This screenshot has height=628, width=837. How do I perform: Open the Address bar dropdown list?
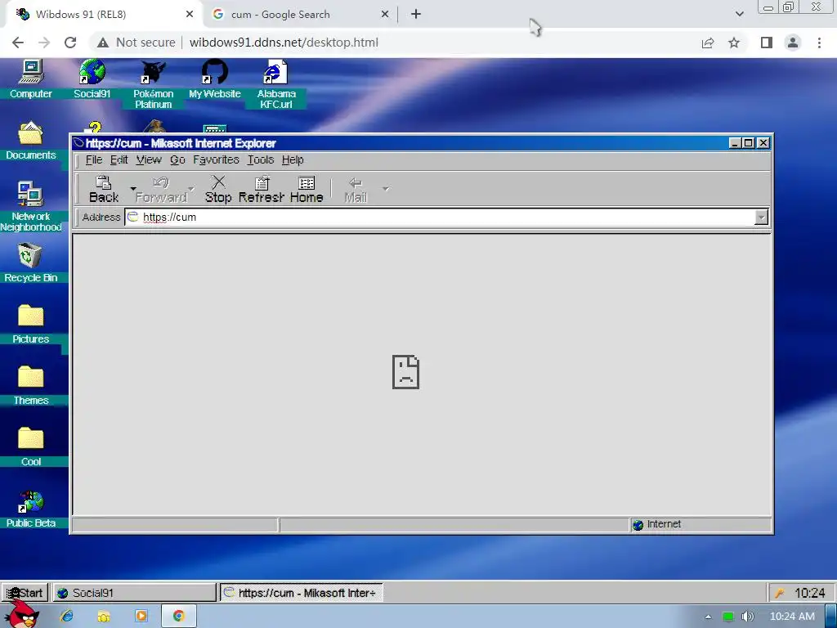pyautogui.click(x=761, y=217)
